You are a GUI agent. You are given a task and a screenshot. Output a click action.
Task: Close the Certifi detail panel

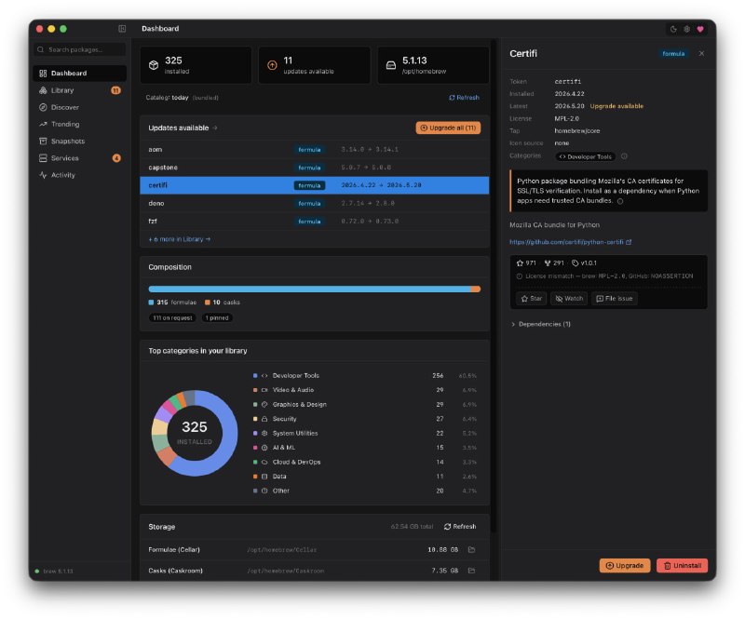coord(701,54)
